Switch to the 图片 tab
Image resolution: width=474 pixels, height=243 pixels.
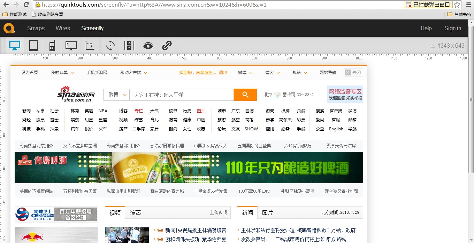click(268, 212)
